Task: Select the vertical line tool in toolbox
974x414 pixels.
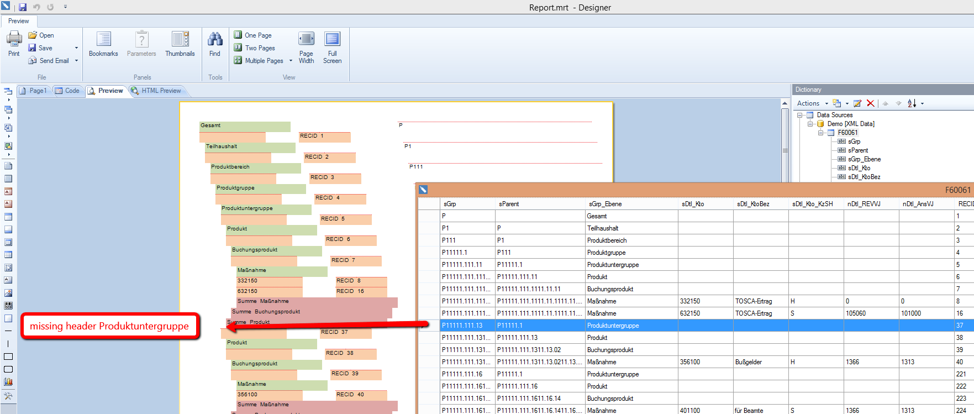Action: coord(8,344)
